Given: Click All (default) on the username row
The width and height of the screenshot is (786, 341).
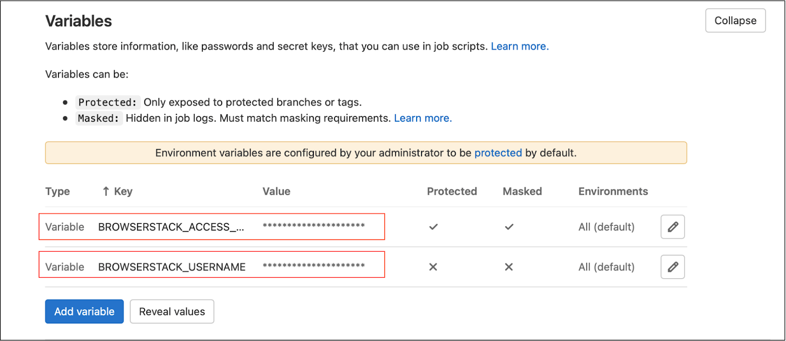Looking at the screenshot, I should point(606,266).
